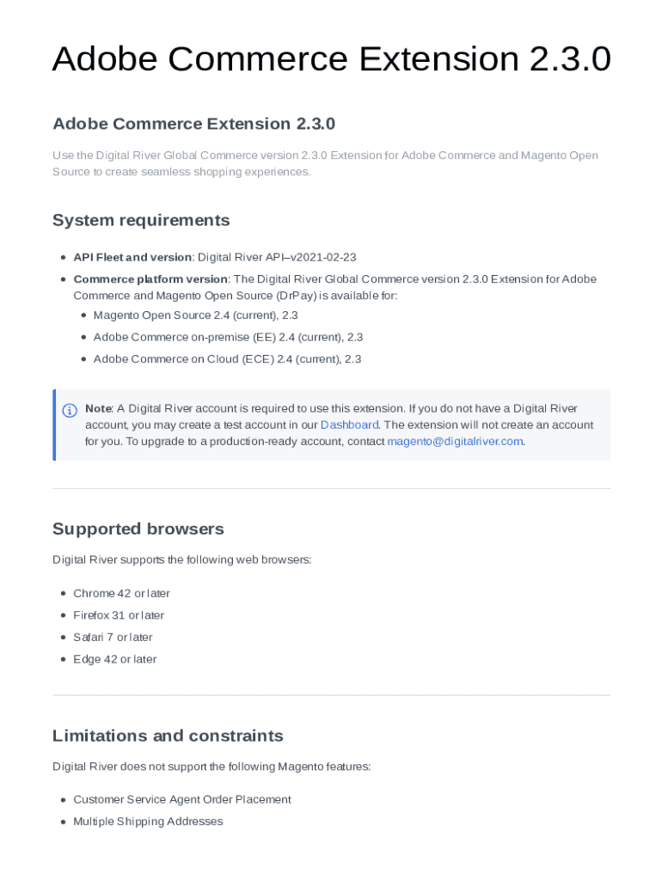The height and width of the screenshot is (880, 662).
Task: Click the 'Chrome 42 or later' bullet
Action: (x=121, y=594)
